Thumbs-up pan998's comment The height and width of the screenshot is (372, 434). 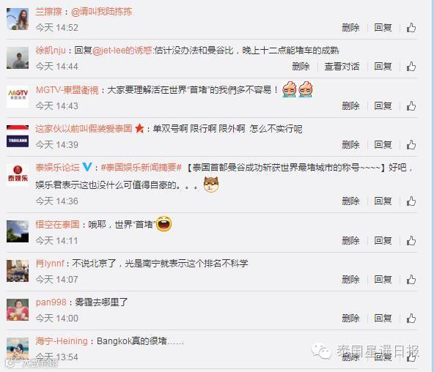411,319
